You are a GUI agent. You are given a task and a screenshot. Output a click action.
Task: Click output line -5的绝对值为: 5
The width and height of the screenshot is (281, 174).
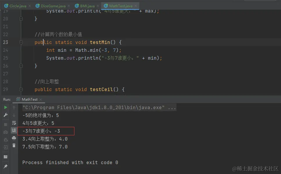click(40, 115)
